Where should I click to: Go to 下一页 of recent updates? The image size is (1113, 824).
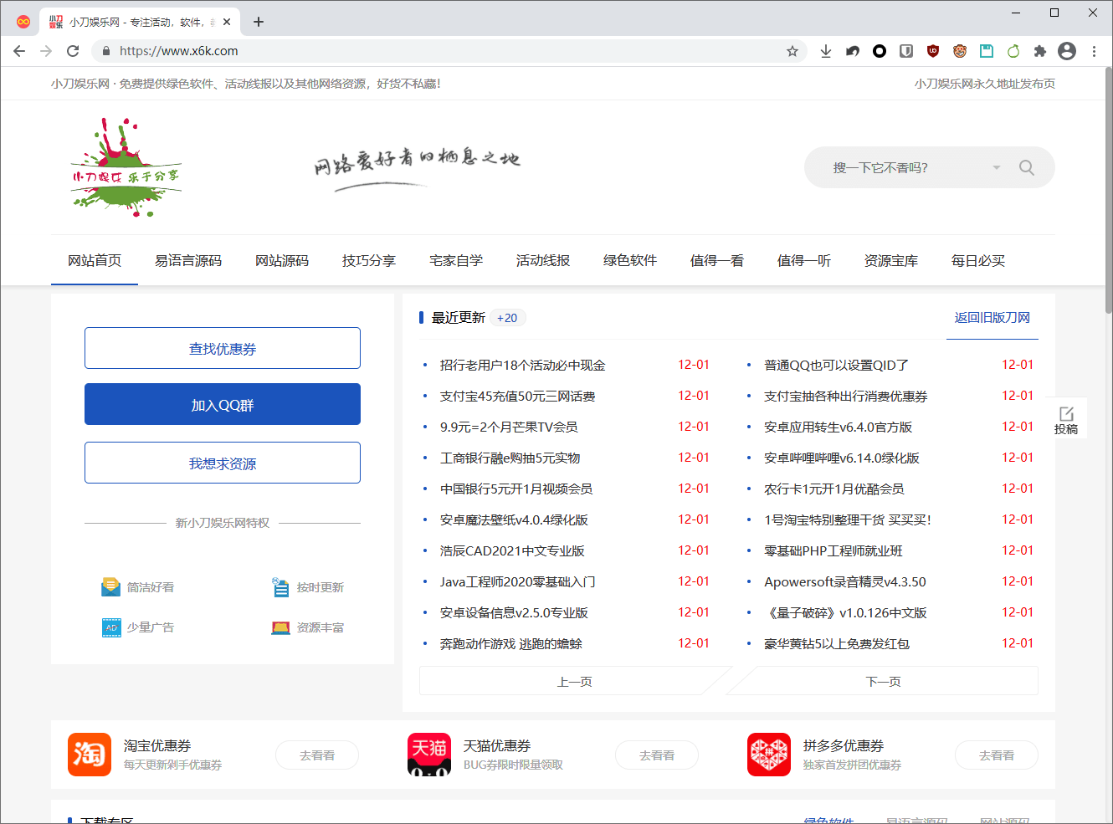tap(883, 682)
